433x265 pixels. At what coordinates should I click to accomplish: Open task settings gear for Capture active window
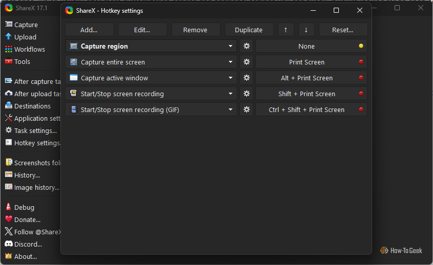tap(247, 78)
